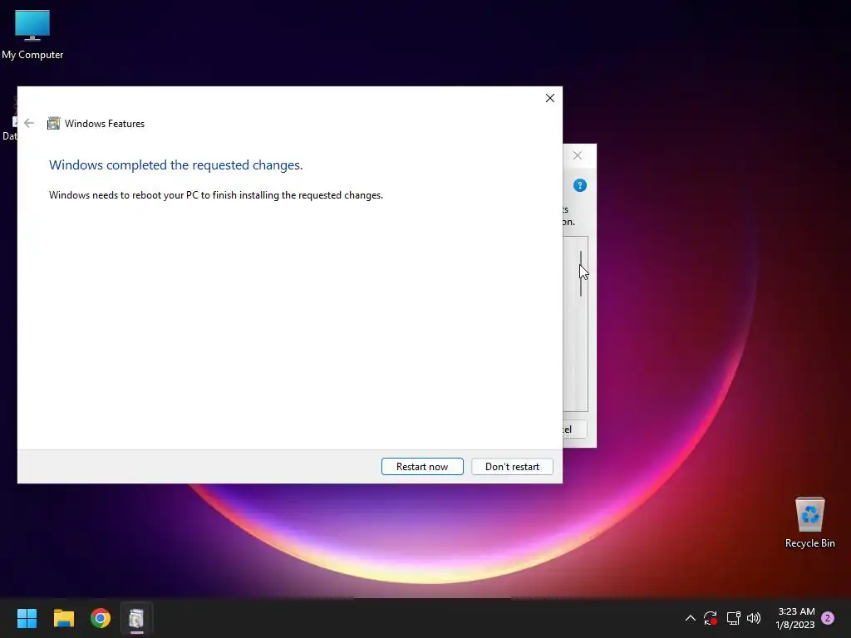Show hidden system tray icons
851x638 pixels.
(x=691, y=618)
